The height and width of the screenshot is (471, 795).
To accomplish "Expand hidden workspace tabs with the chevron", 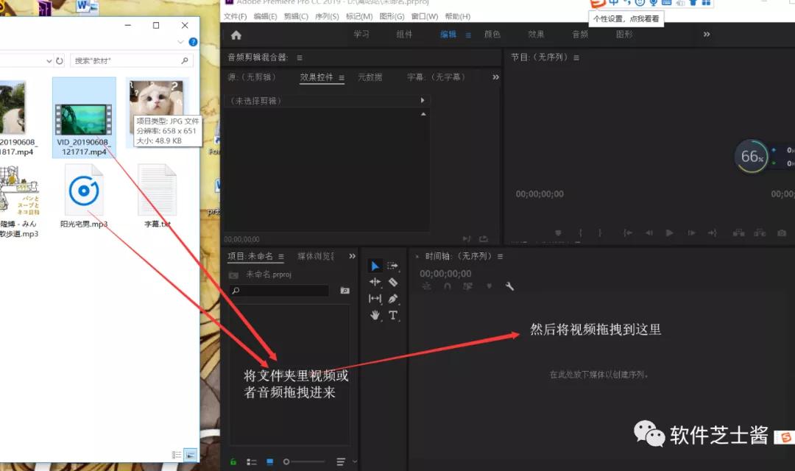I will pos(706,34).
